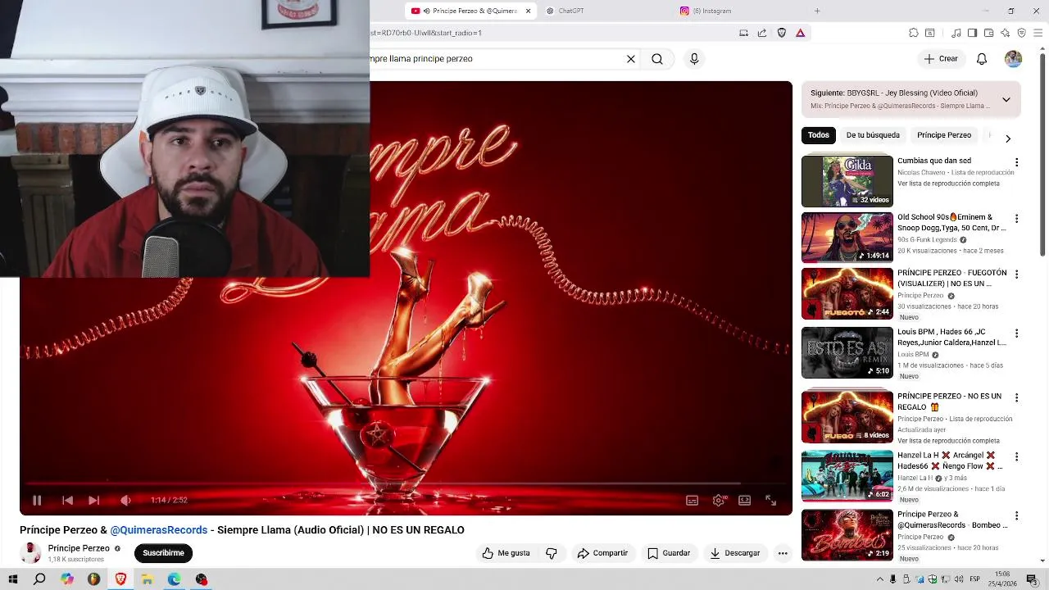Viewport: 1049px width, 590px height.
Task: Select the De tu búsqueda chip
Action: 873,135
